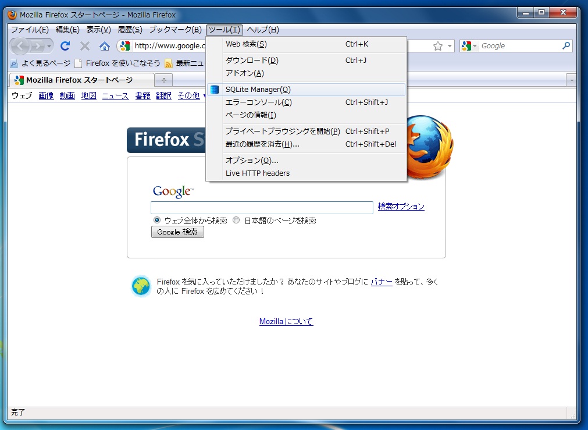Screen dimensions: 588x430
Task: Go back with the Back arrow button
Action: (20, 46)
